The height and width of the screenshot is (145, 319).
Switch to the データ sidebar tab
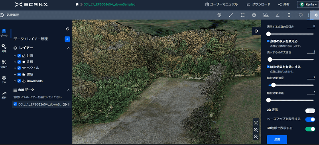click(x=4, y=33)
